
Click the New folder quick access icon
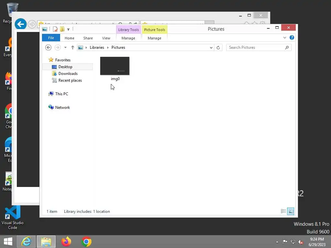click(x=62, y=29)
